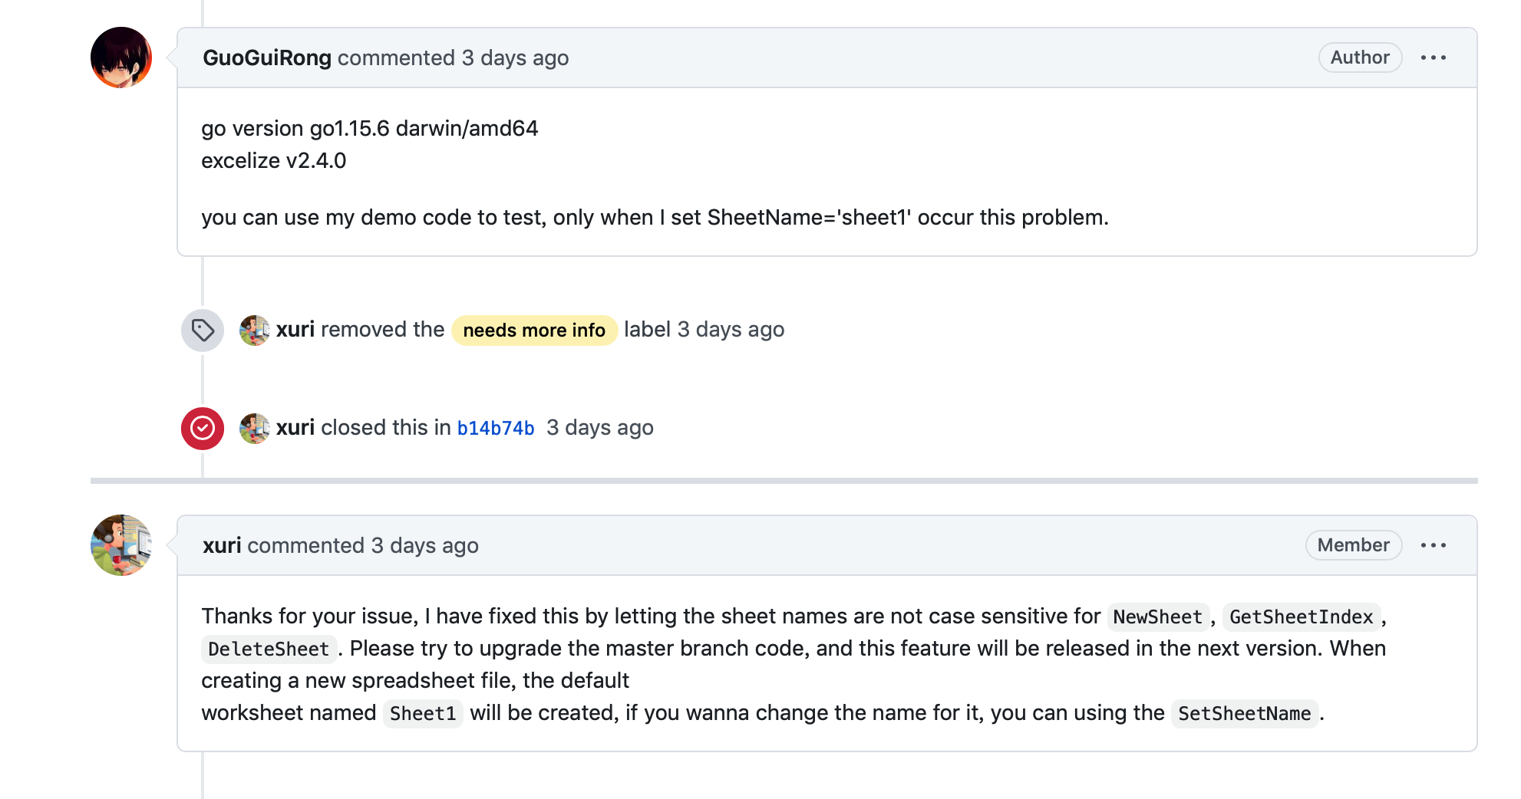Screen dimensions: 1521x799
Task: Open GuoGuiRong username link in comment header
Action: pyautogui.click(x=266, y=58)
